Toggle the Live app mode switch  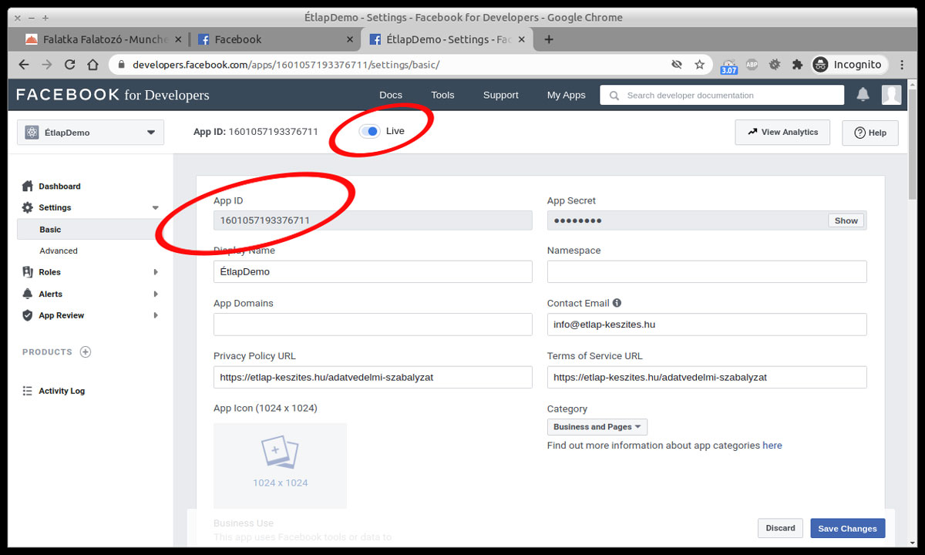[371, 131]
